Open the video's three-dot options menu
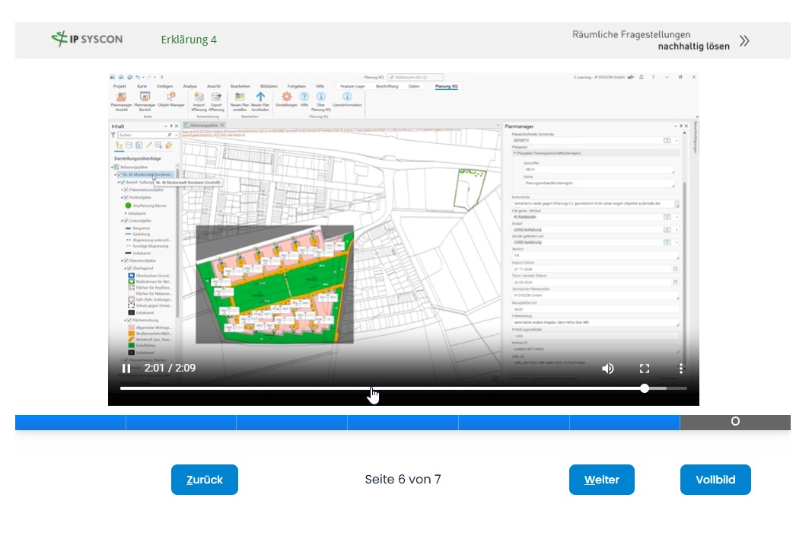This screenshot has height=536, width=812. 681,368
